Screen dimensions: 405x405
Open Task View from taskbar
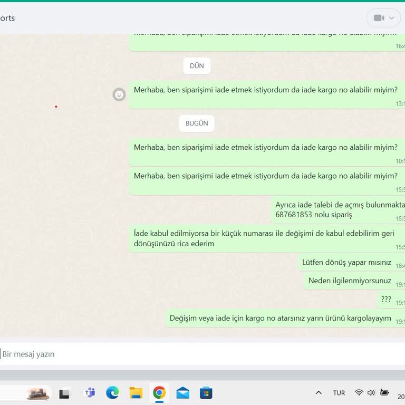click(x=64, y=393)
